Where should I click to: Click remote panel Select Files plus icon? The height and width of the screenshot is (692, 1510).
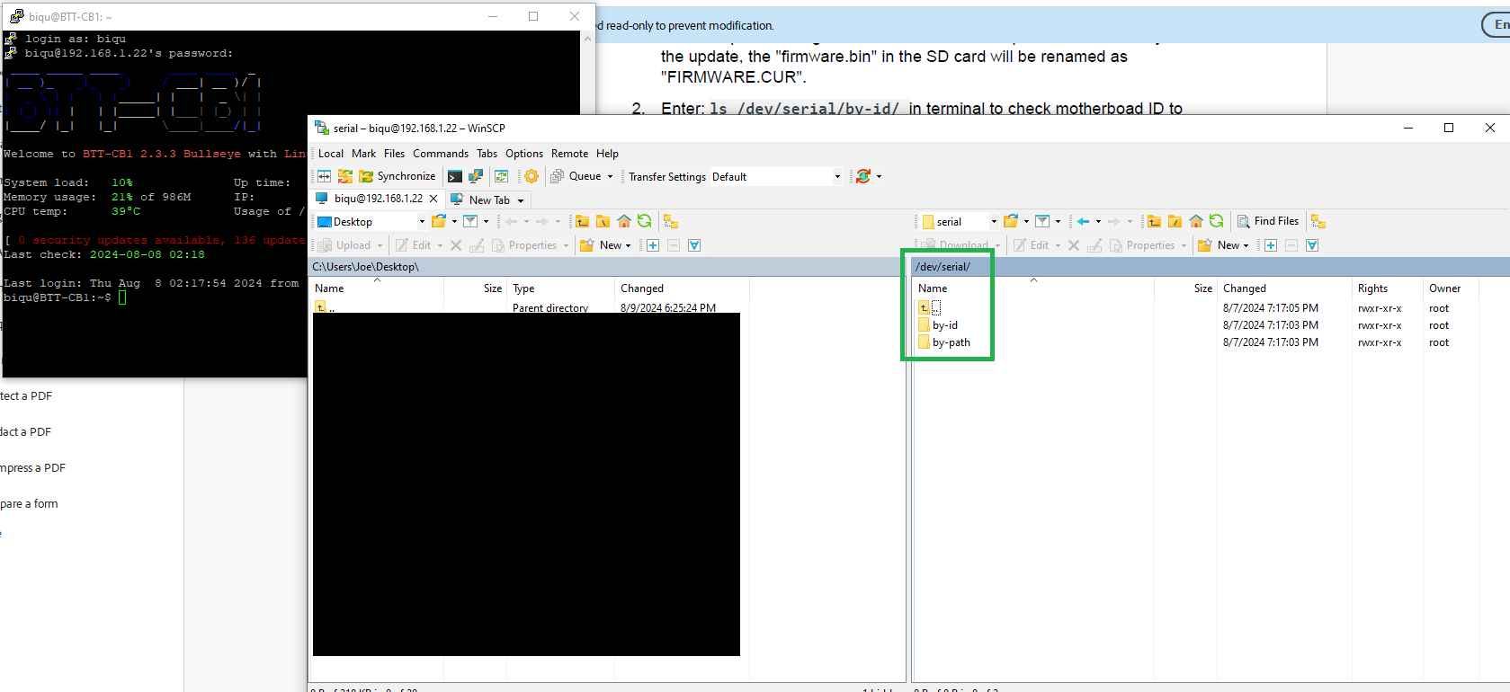(1271, 245)
